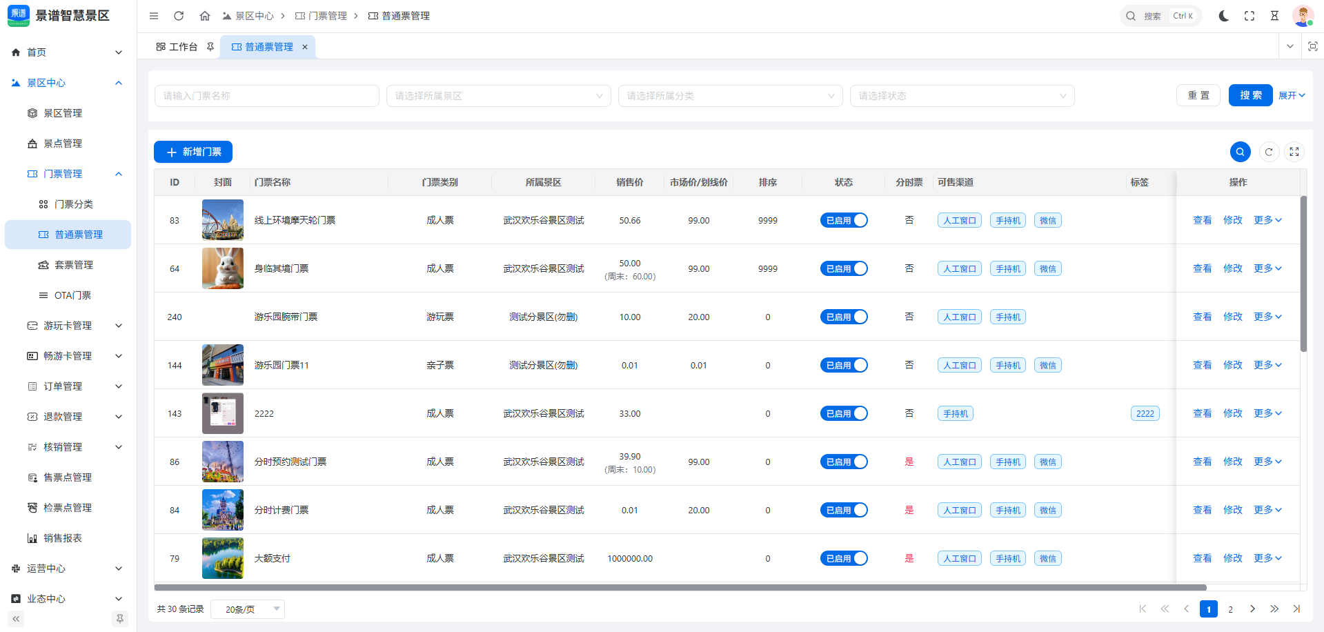Viewport: 1324px width, 632px height.
Task: Open tab list chevron beside tab bar
Action: point(1290,46)
